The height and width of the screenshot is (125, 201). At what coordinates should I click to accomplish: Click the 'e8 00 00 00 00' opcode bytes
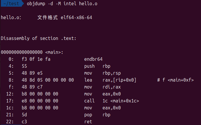click(x=40, y=101)
